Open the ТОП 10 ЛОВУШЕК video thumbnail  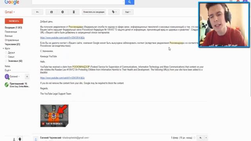point(54,116)
